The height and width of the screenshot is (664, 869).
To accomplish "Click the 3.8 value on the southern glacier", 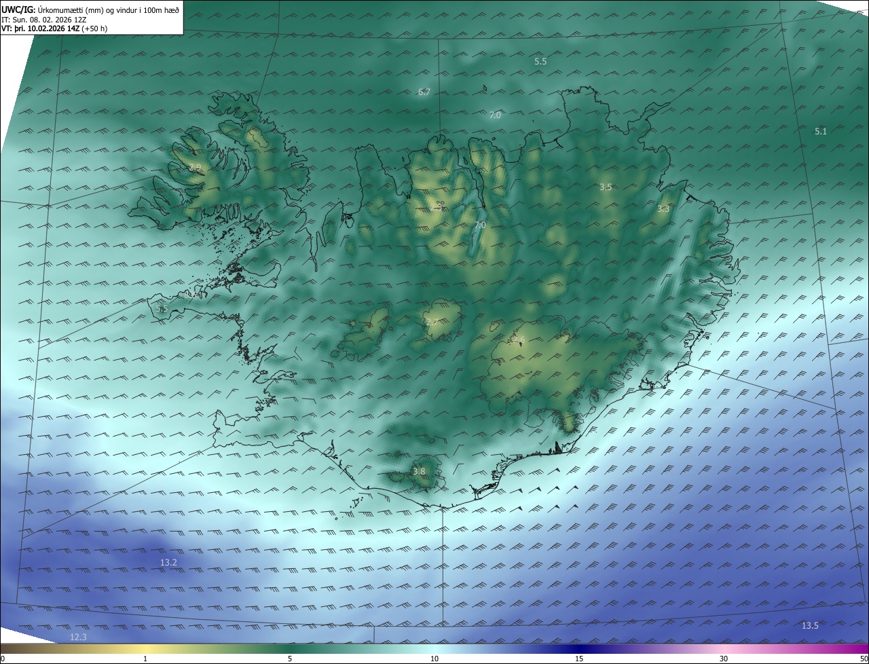I will click(419, 471).
